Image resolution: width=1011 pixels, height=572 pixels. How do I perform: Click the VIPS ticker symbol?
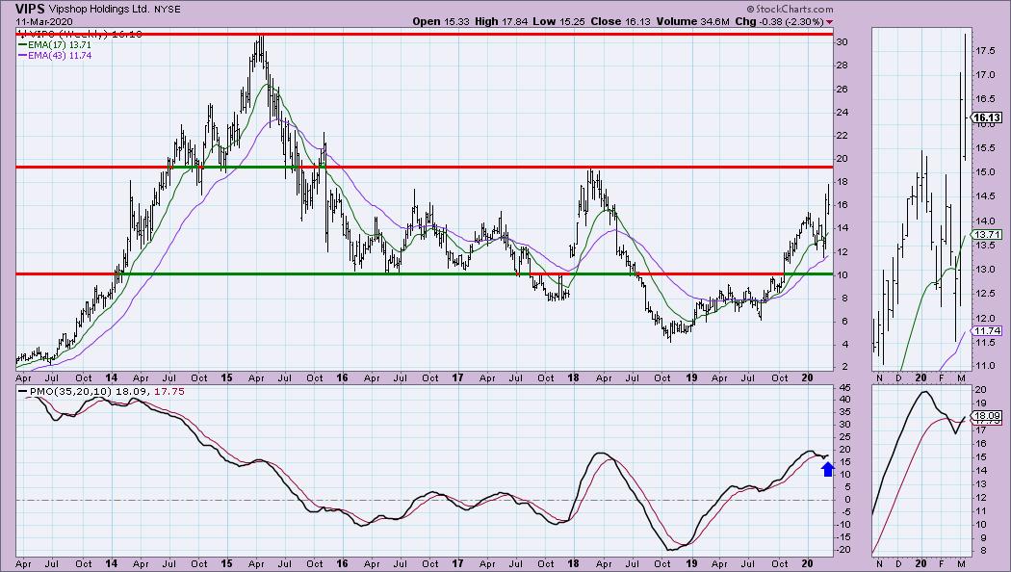[x=30, y=9]
